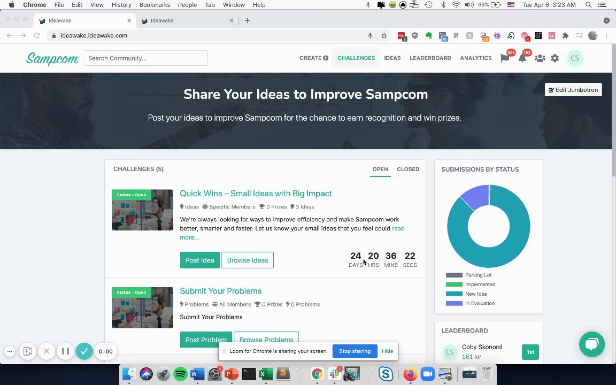Open a new Chrome tab

pos(248,20)
